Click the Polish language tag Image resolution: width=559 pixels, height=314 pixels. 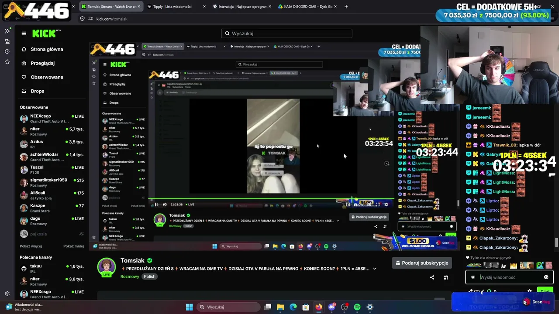150,276
